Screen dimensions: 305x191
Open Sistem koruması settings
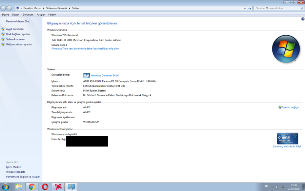tap(15, 39)
